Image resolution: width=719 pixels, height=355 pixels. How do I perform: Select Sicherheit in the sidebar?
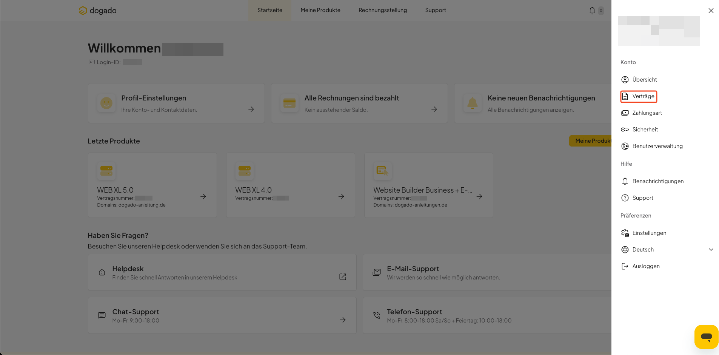point(645,130)
